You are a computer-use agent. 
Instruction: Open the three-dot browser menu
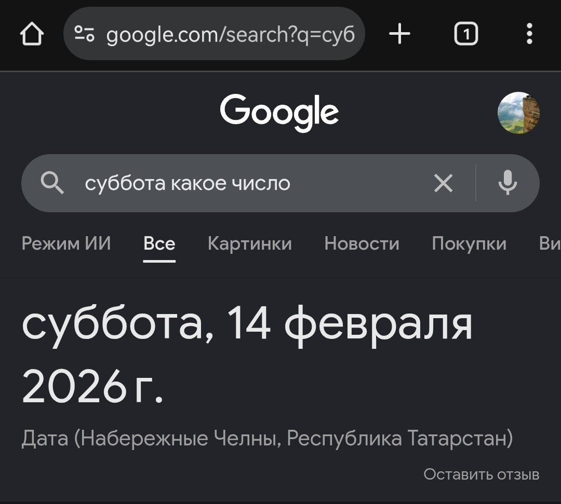tap(529, 35)
